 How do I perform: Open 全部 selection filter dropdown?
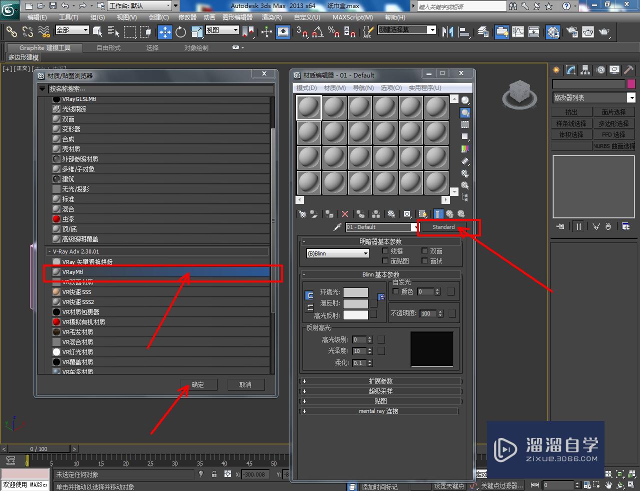72,30
